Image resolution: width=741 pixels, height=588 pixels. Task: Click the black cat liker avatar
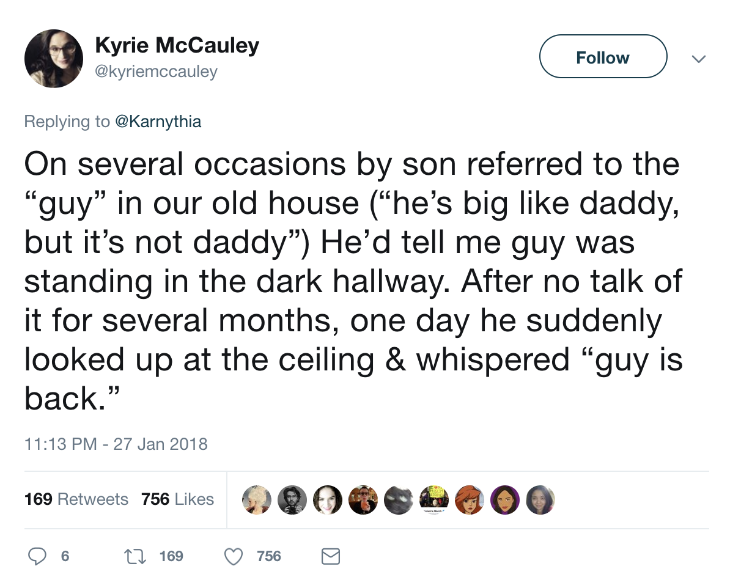pyautogui.click(x=398, y=499)
